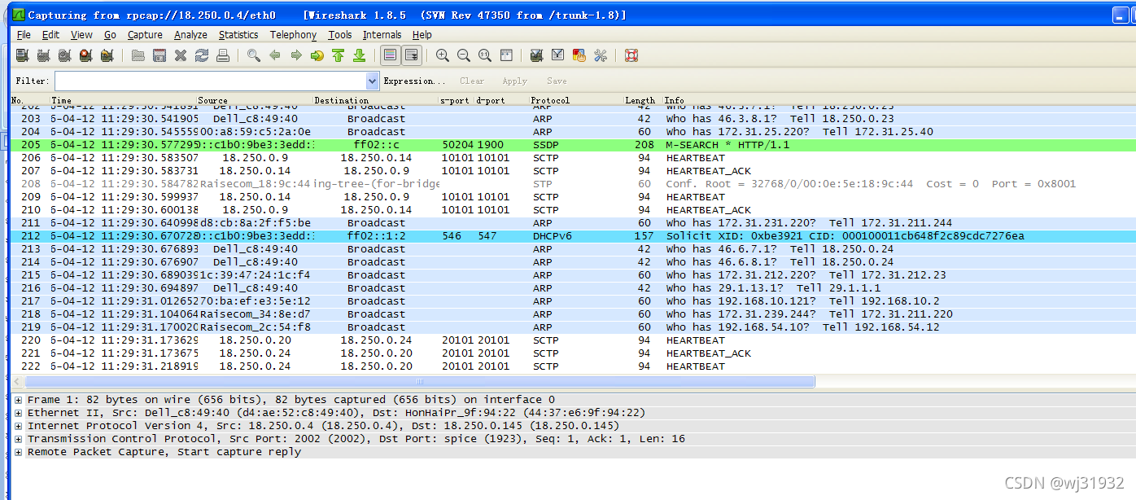This screenshot has width=1136, height=500.
Task: Expand the Ethernet II tree node
Action: point(19,413)
